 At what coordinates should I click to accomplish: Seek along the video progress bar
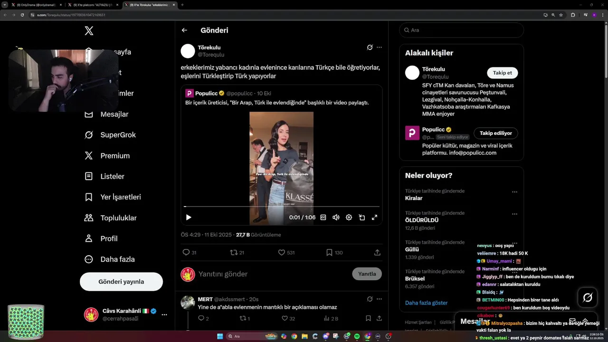click(x=282, y=207)
